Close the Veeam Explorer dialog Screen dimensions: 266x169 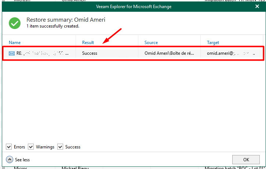point(257,7)
